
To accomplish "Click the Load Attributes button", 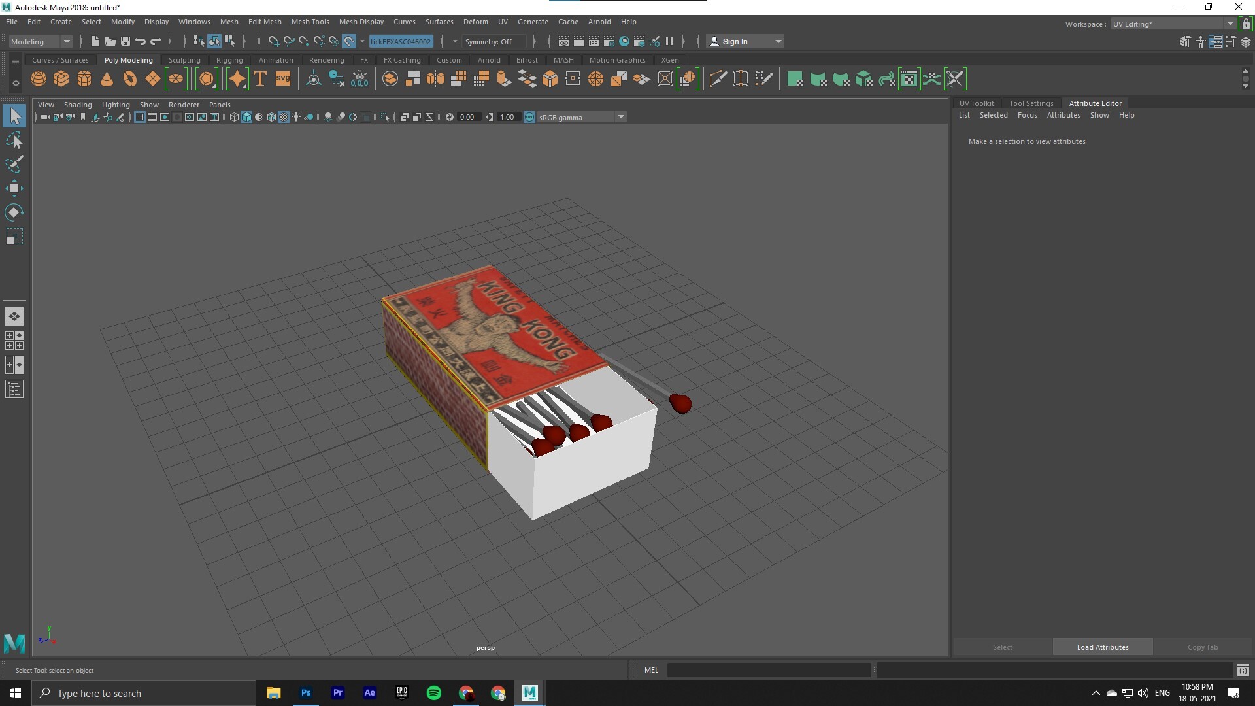I will pyautogui.click(x=1102, y=647).
